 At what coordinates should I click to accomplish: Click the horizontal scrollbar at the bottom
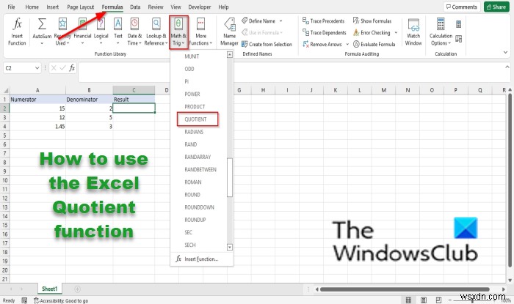[405, 289]
